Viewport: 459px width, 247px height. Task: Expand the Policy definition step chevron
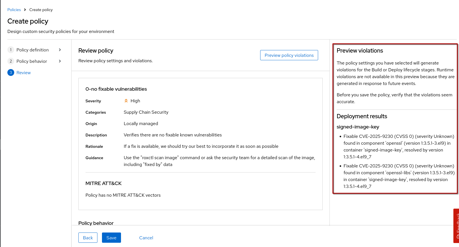coord(60,50)
